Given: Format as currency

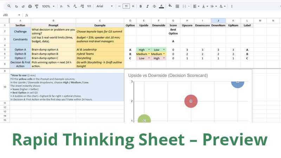Looking at the screenshot, I should pos(61,6).
